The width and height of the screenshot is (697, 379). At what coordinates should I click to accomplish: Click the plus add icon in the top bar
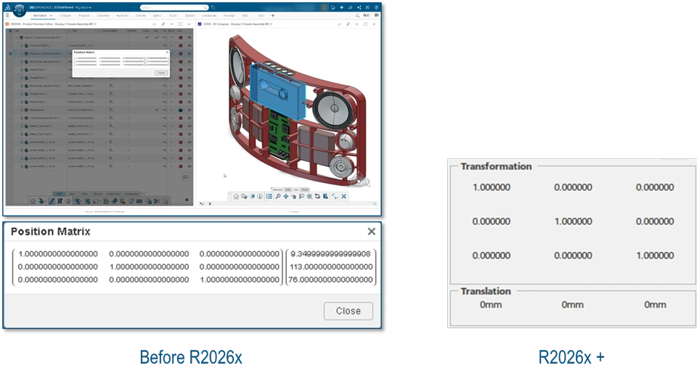click(x=341, y=7)
